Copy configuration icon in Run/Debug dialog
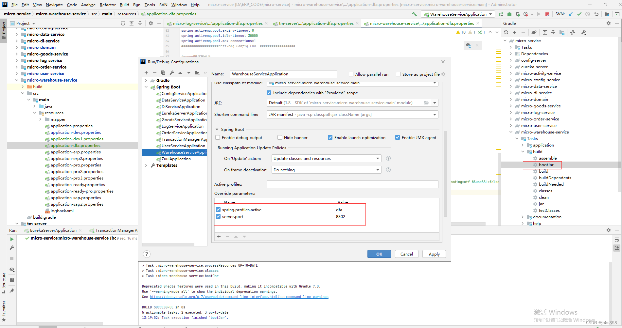Screen dimensions: 622x328 (x=163, y=73)
